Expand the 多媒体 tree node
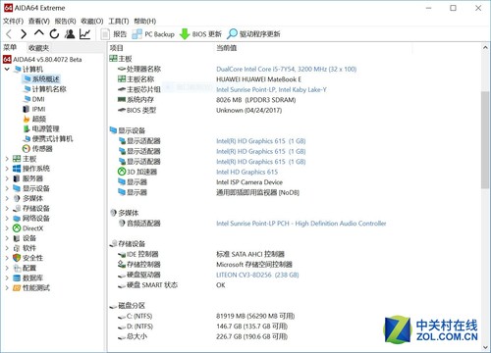Image resolution: width=491 pixels, height=353 pixels. click(x=7, y=198)
